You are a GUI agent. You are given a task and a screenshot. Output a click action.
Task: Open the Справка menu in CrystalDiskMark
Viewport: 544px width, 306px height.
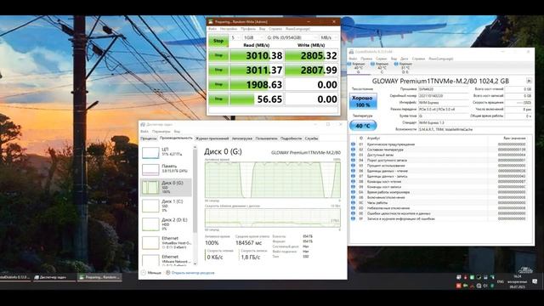coord(275,29)
